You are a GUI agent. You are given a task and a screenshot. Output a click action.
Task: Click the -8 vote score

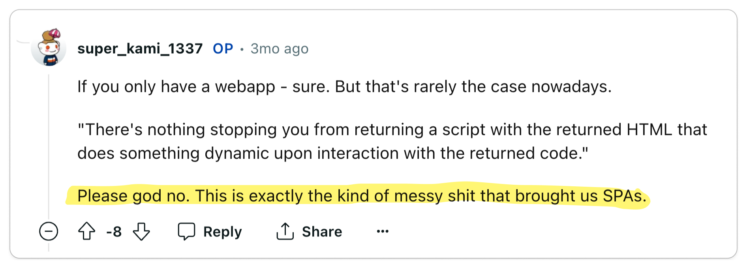tap(114, 232)
